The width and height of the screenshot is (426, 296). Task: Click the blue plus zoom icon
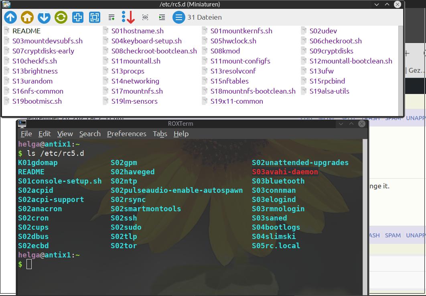78,17
